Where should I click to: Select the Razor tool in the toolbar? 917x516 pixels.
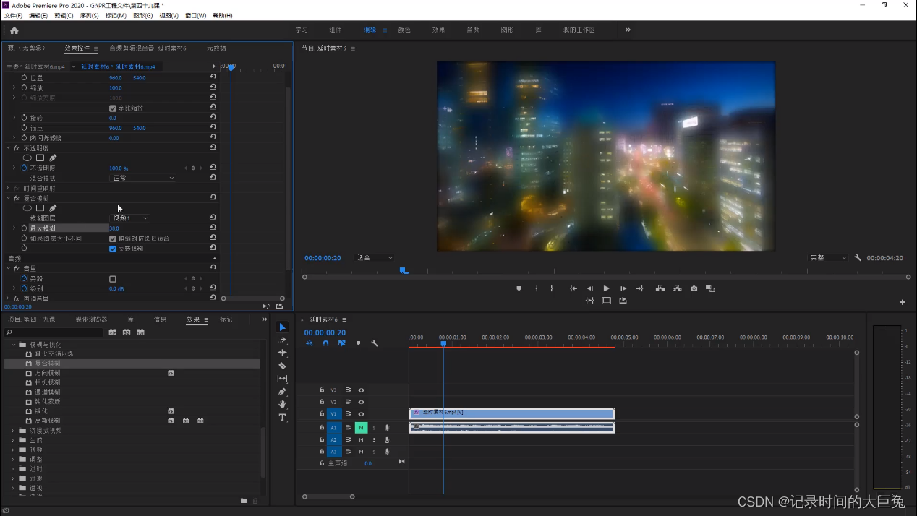point(282,366)
